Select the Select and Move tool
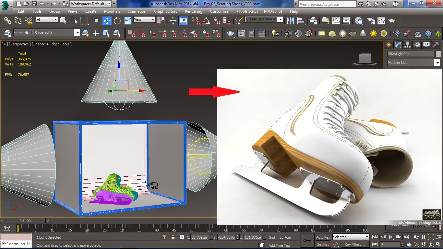This screenshot has width=443, height=249. (x=106, y=20)
